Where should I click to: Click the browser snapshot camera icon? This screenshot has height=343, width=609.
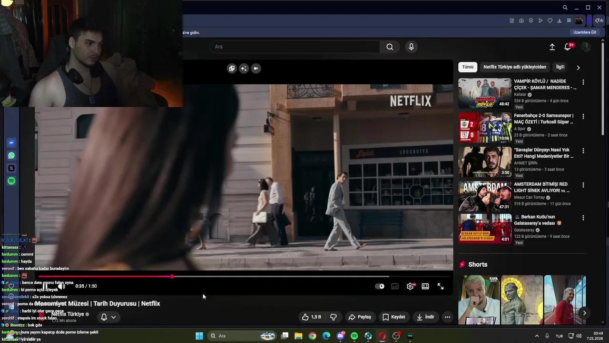pos(521,20)
